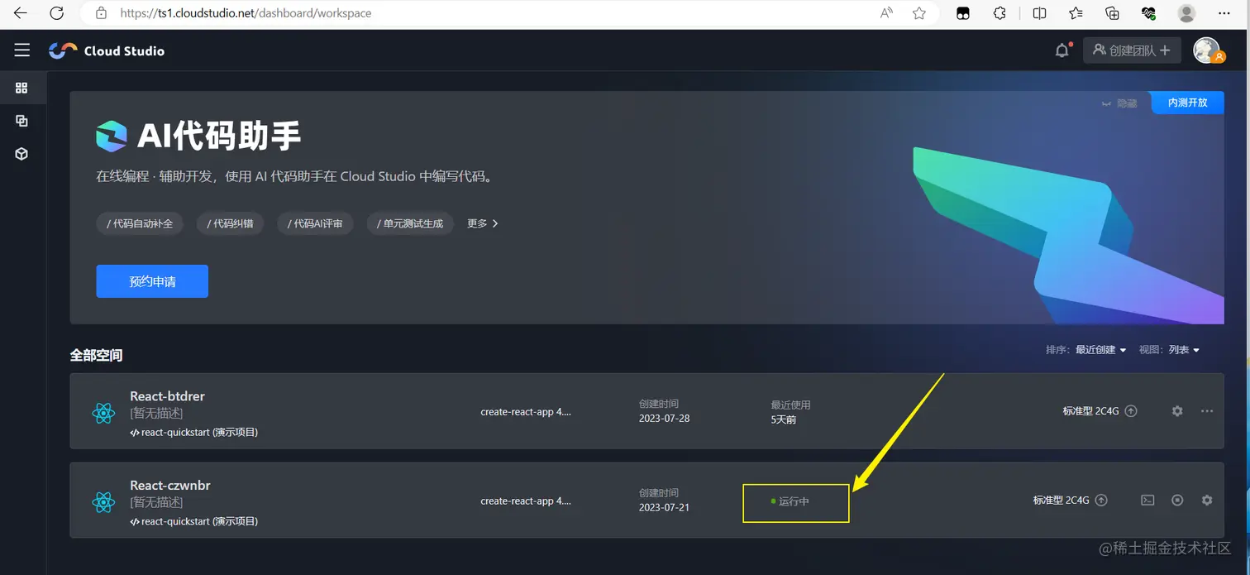Screen dimensions: 1250x575
Task: Open the templates sidebar icon (overlapping squares)
Action: (21, 121)
